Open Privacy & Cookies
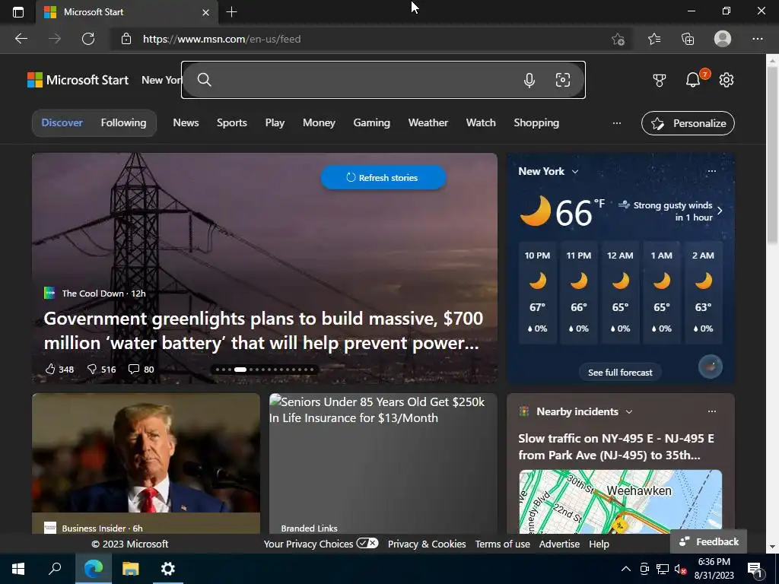Screen dimensions: 779x584 [x=427, y=544]
